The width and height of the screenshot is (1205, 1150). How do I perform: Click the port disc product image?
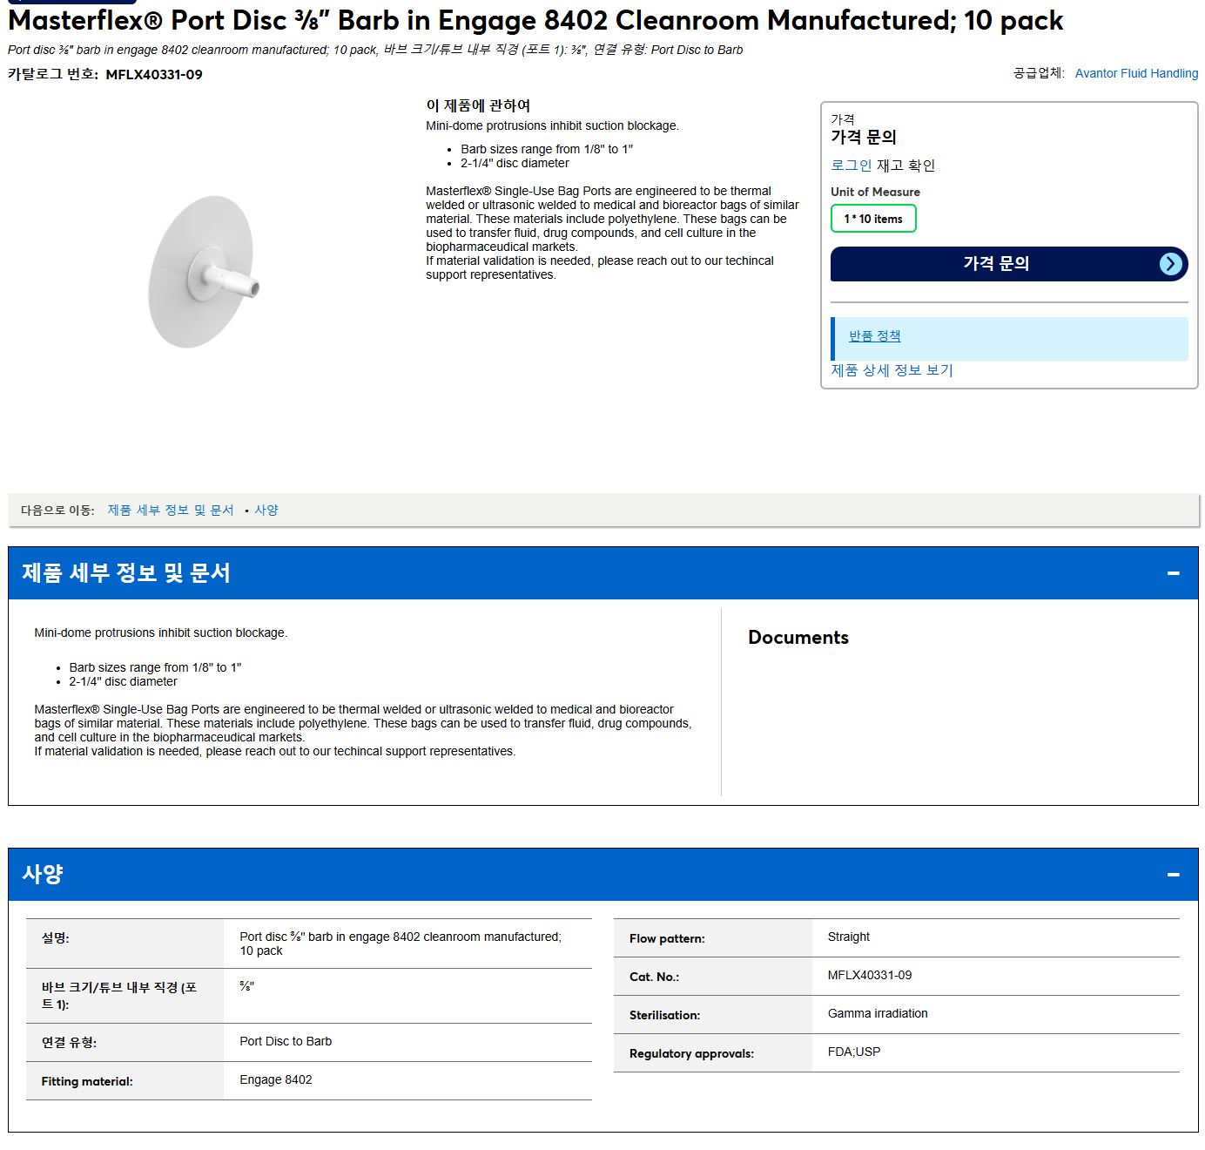[204, 271]
